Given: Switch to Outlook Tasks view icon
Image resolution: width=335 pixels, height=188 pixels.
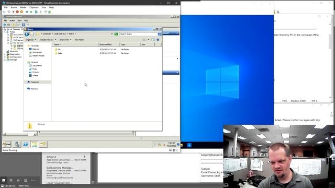Looking at the screenshot, I should 26,180.
